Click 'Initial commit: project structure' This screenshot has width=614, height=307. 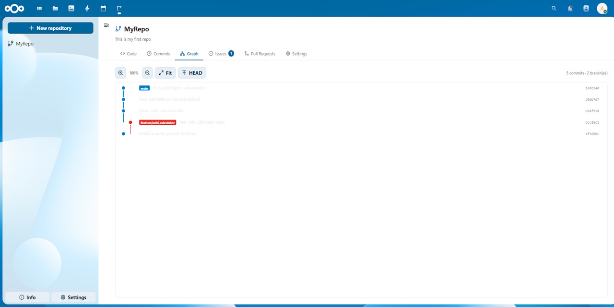tap(167, 134)
